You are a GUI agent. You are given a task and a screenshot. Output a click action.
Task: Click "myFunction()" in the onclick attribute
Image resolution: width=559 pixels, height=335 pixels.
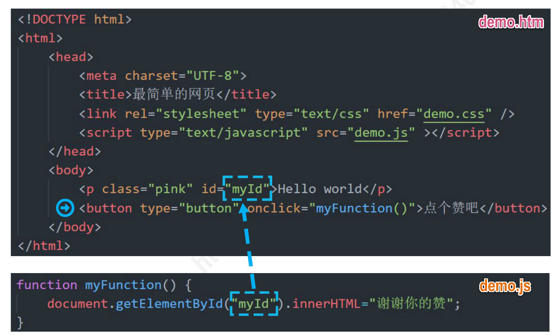(x=362, y=208)
